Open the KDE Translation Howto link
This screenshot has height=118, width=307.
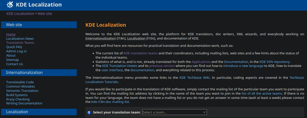(x=120, y=66)
